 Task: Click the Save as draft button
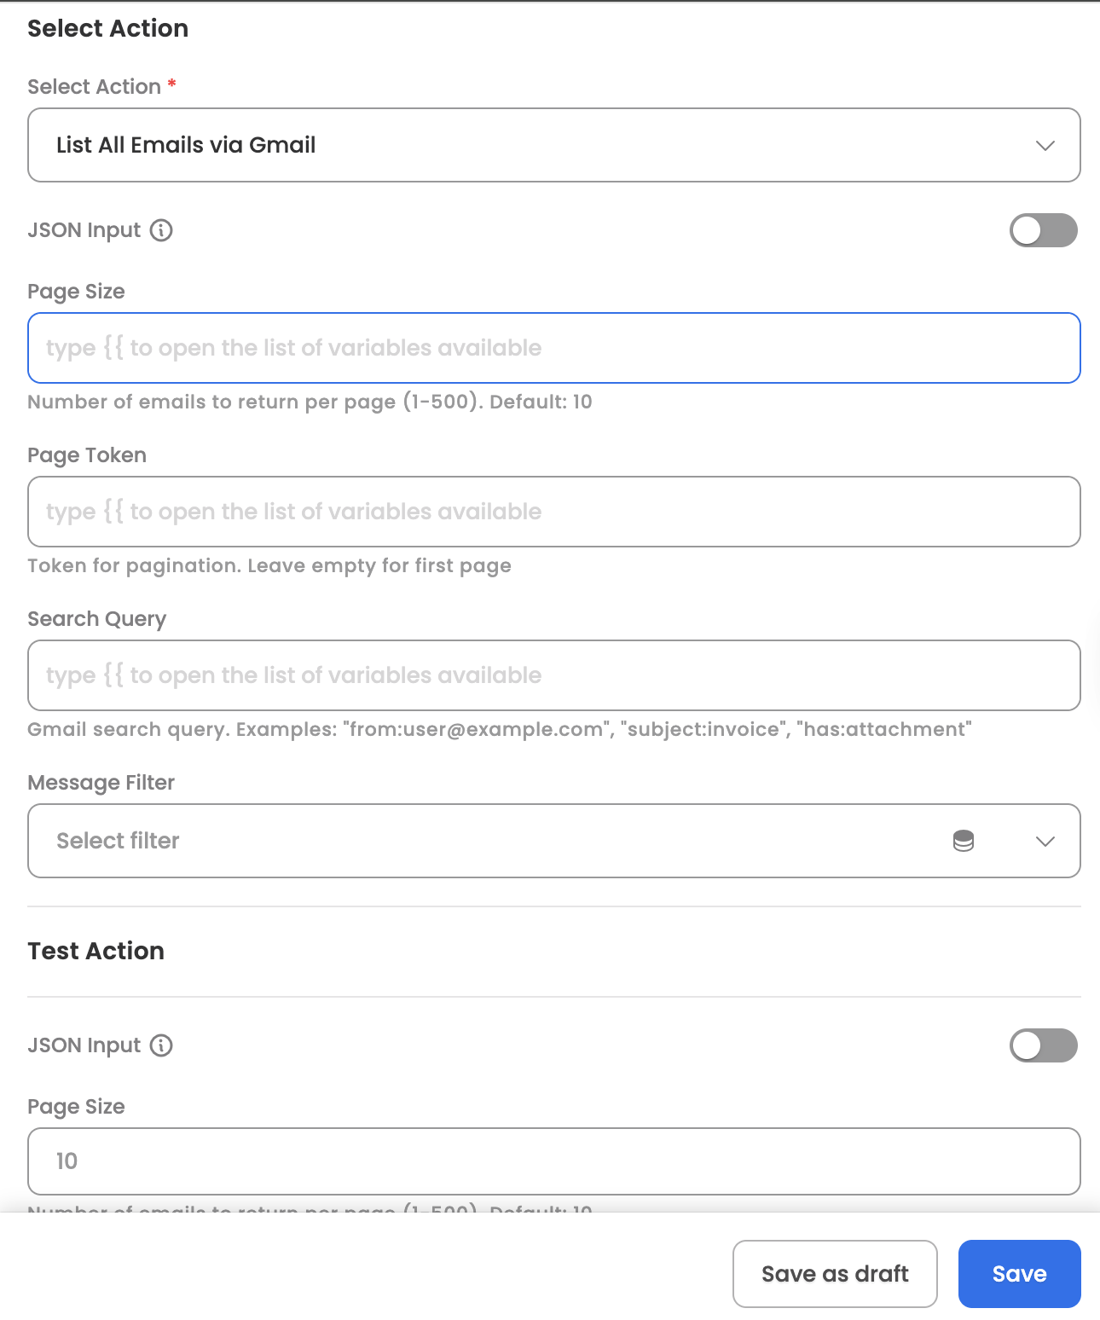pos(835,1274)
